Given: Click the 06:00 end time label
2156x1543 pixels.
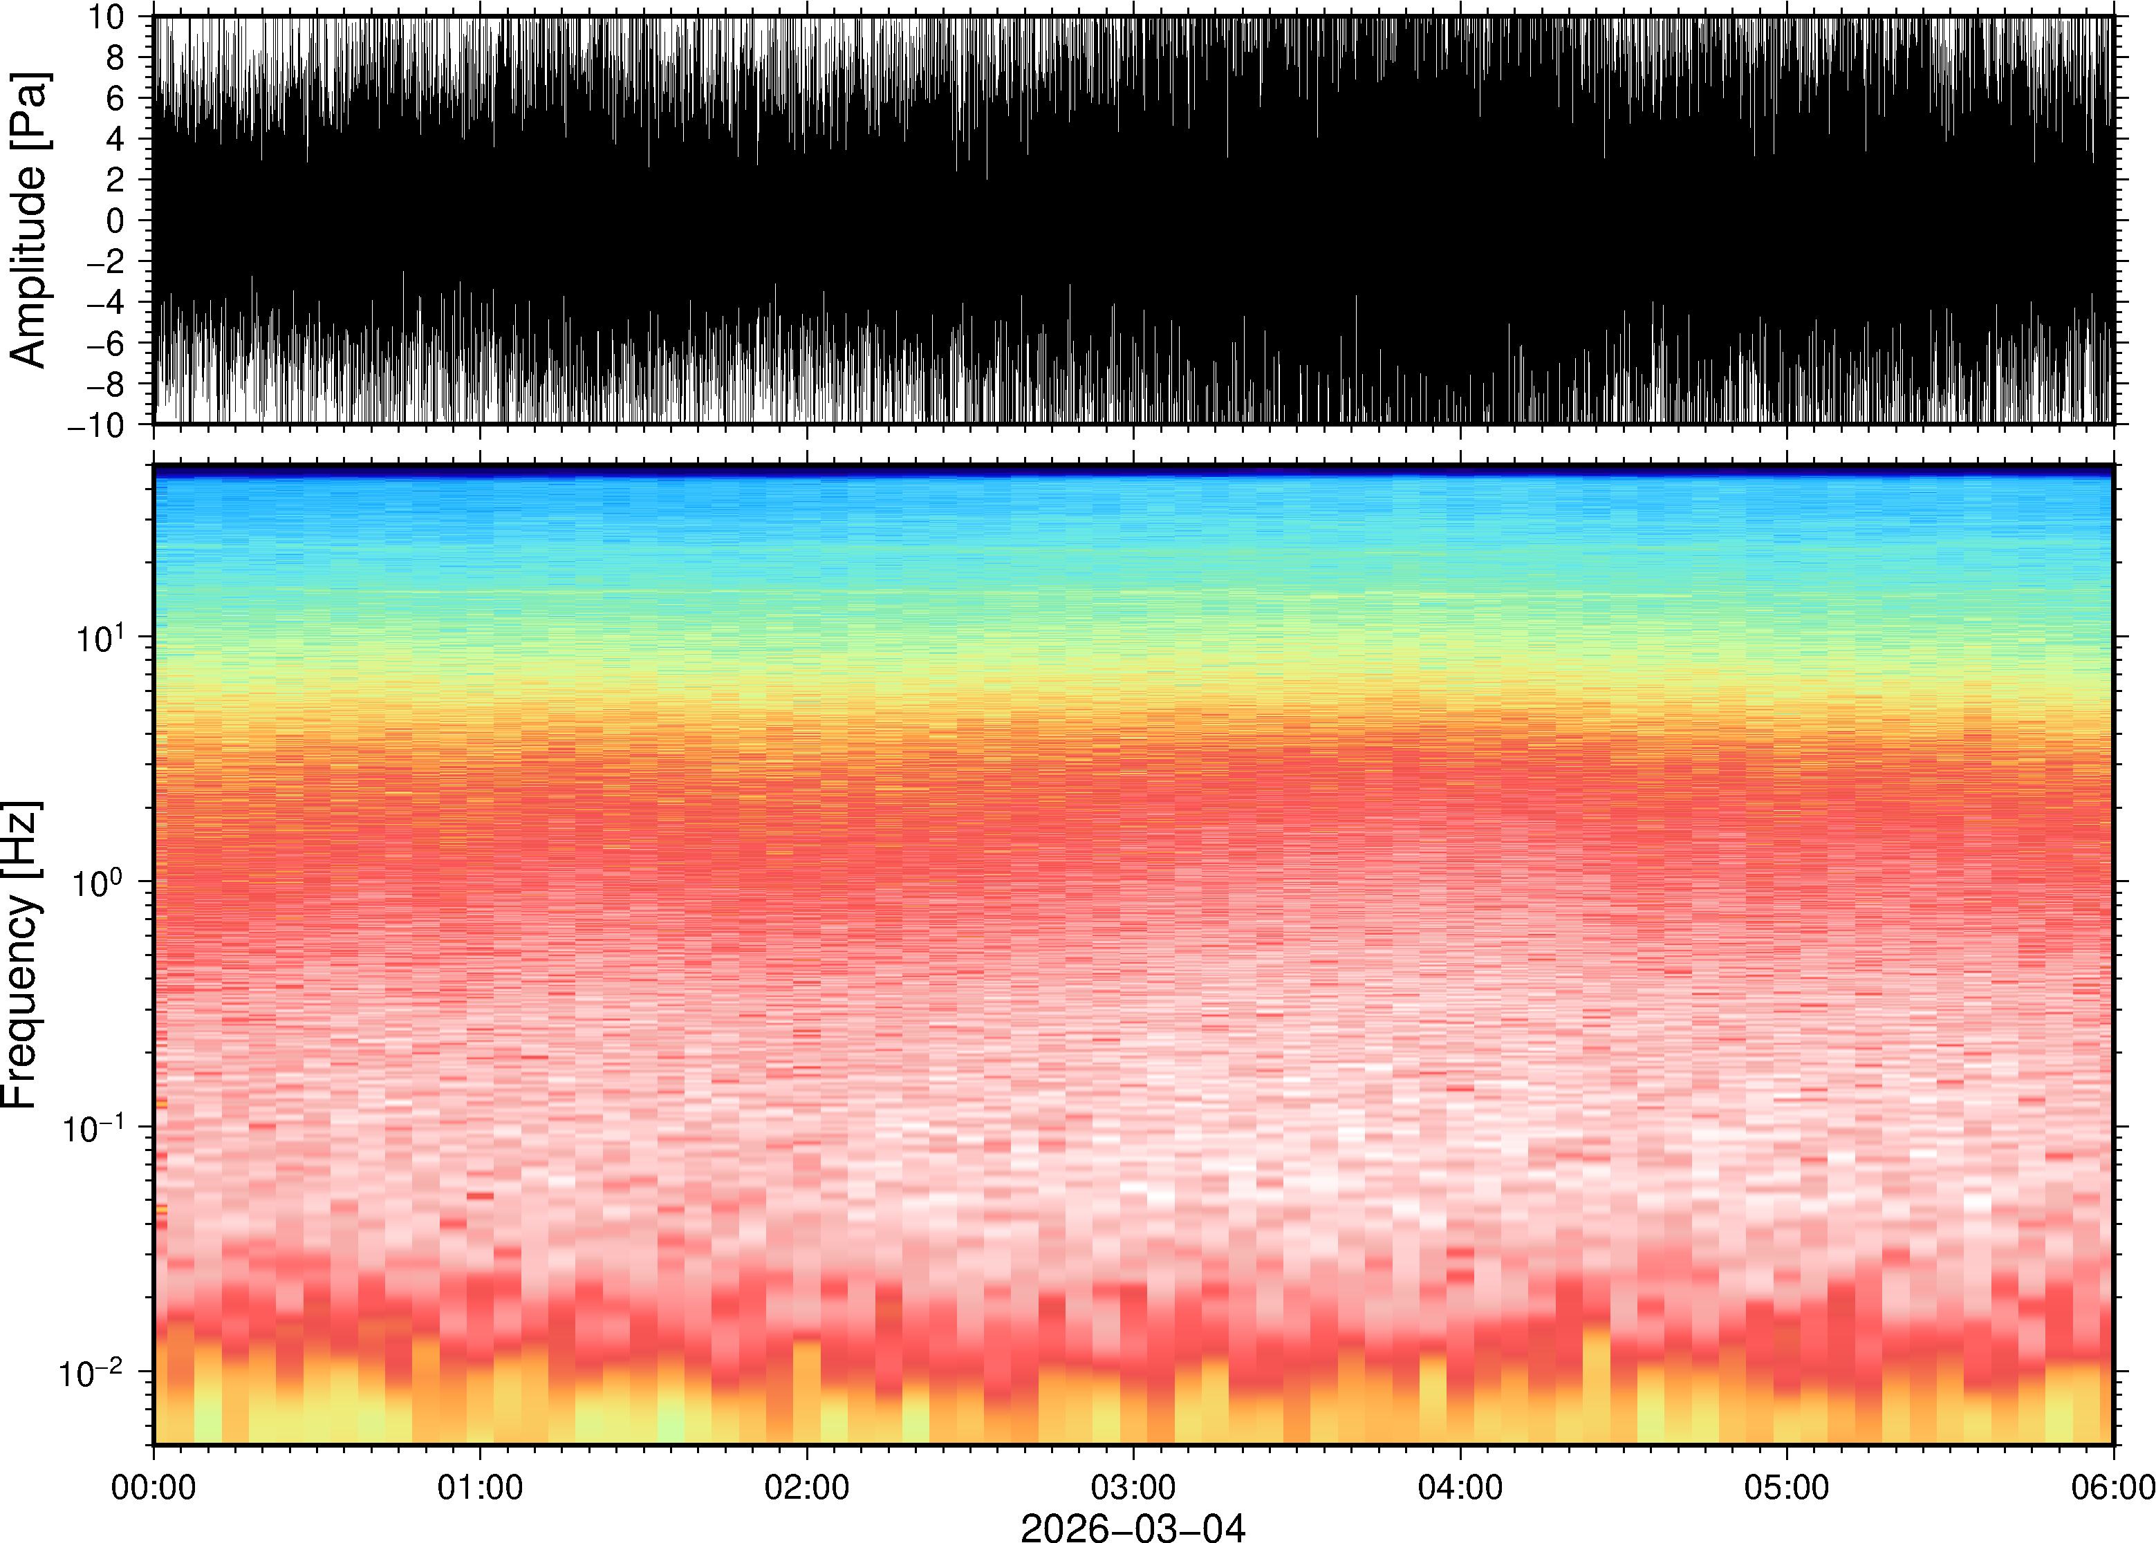Looking at the screenshot, I should 2112,1487.
